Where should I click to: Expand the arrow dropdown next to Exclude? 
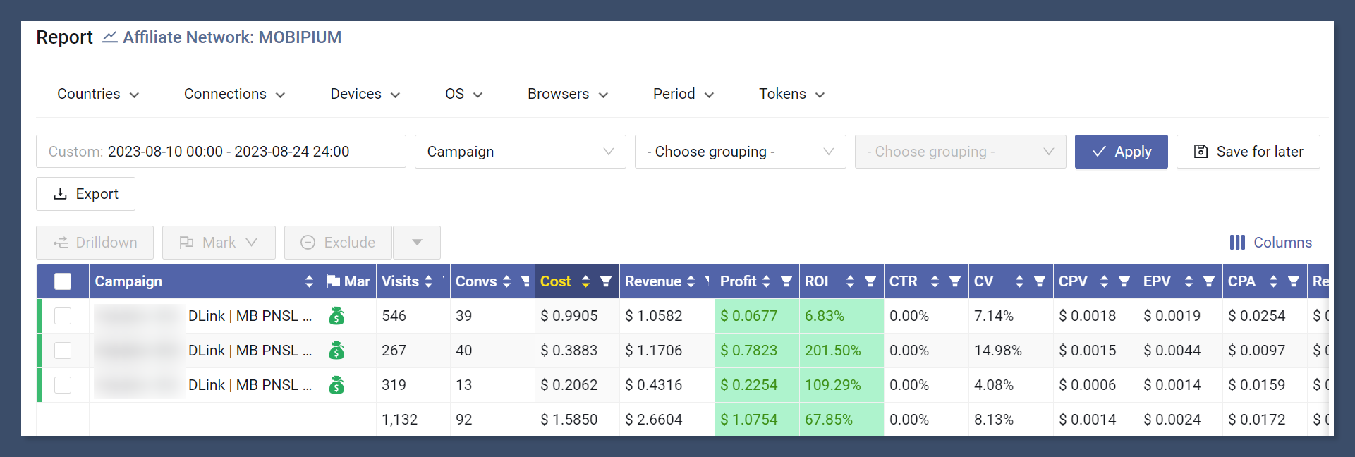tap(417, 243)
